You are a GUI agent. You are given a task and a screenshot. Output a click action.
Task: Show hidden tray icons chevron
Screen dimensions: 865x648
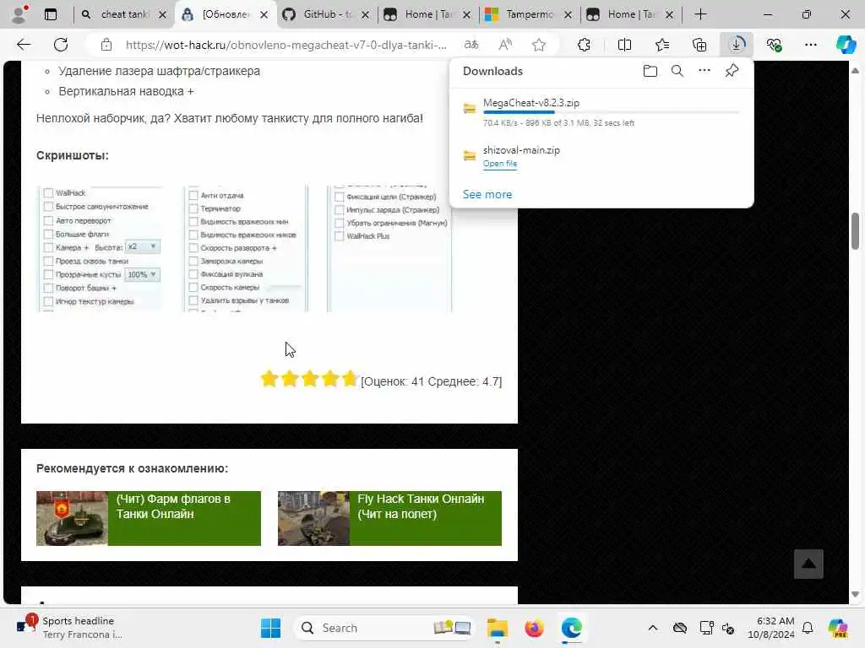(x=653, y=628)
